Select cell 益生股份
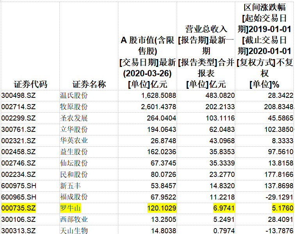Viewport: 295px width, 234px height. [x=89, y=152]
